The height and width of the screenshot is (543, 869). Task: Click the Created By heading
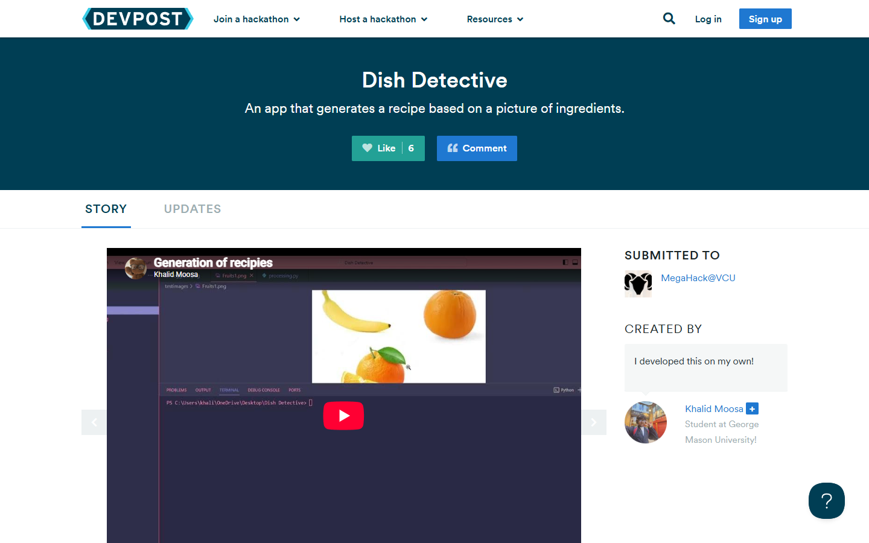point(663,329)
